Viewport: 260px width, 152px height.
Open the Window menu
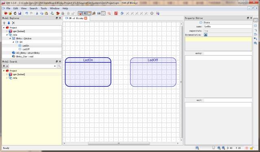click(x=54, y=8)
